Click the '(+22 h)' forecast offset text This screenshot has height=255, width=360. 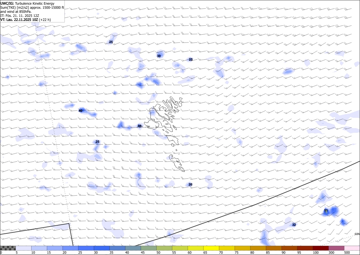pos(45,20)
